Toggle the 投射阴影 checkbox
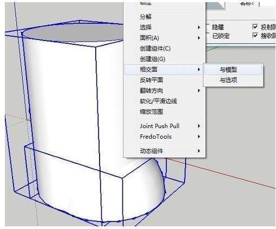This screenshot has width=276, height=229. [255, 27]
